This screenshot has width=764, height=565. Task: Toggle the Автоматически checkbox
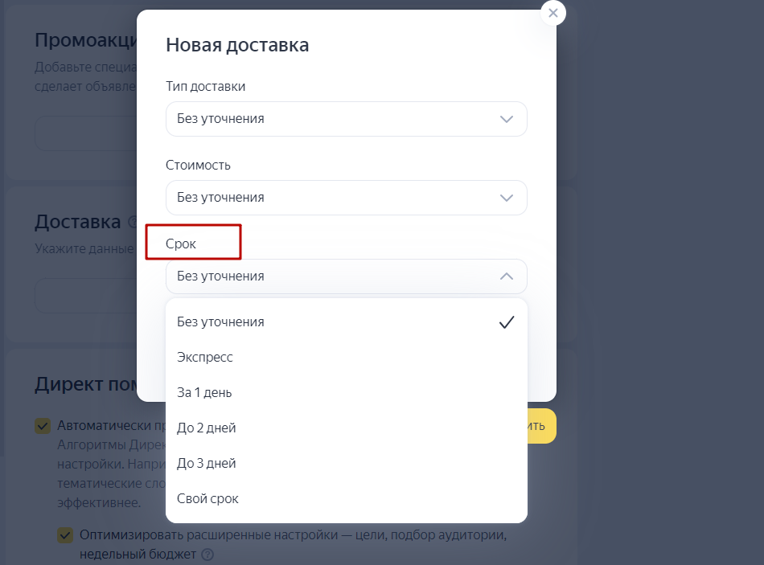(x=43, y=426)
